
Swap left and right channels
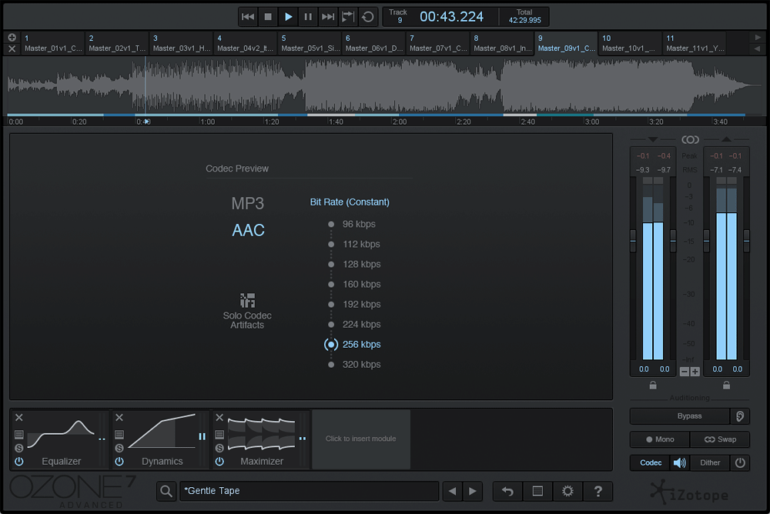point(720,439)
